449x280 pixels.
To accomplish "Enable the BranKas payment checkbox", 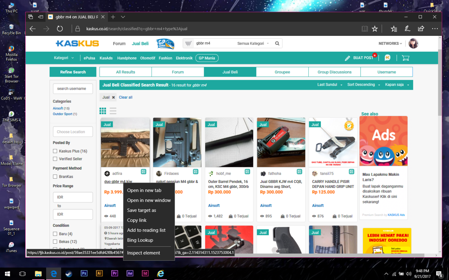I will 55,177.
